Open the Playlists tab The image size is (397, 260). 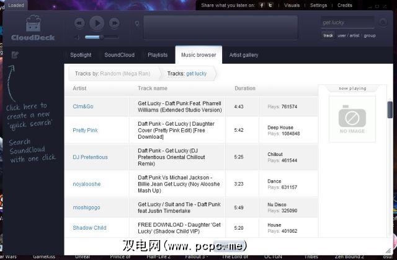(158, 55)
